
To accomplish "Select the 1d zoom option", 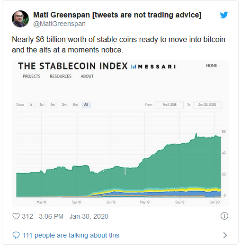I will 31,105.
